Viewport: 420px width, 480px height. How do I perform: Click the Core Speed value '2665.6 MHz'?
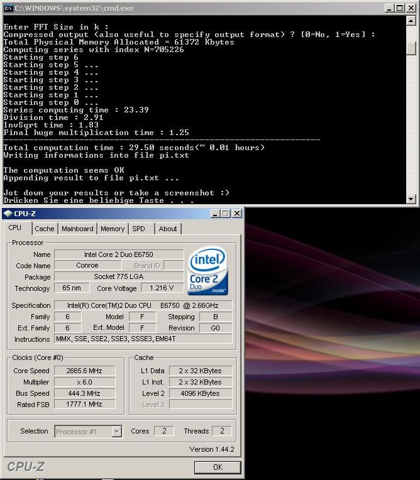[x=84, y=371]
